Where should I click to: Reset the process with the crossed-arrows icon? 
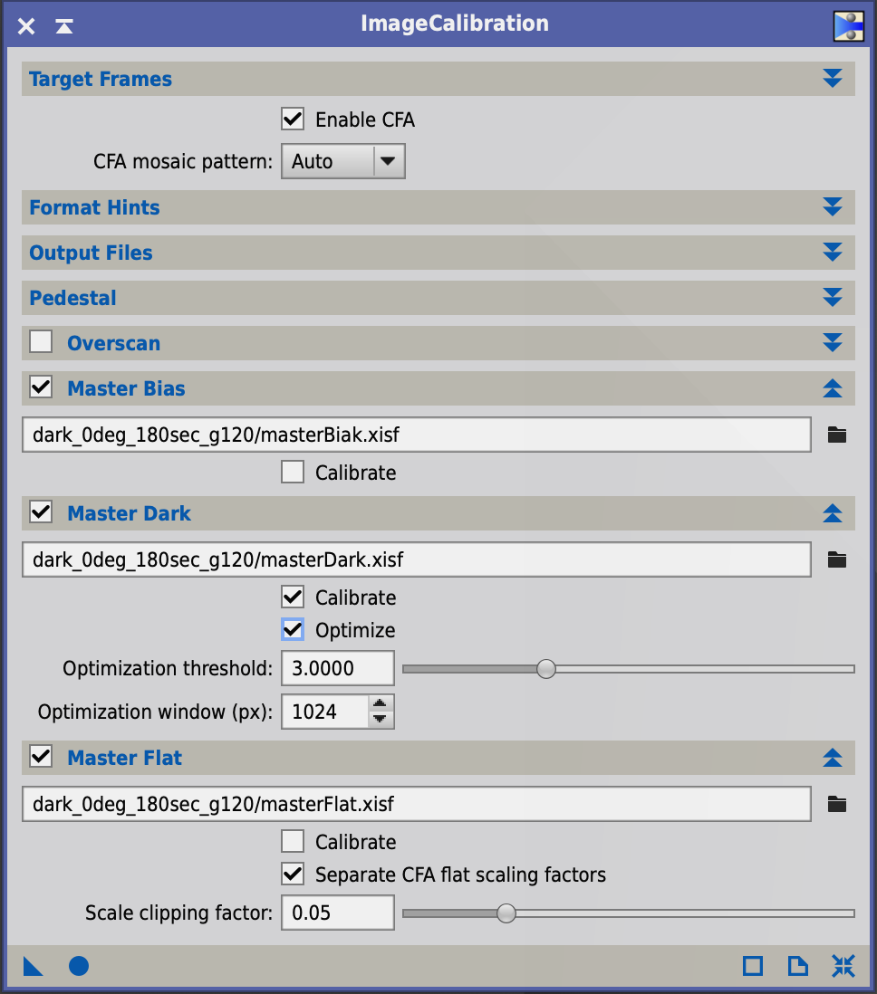[x=843, y=966]
